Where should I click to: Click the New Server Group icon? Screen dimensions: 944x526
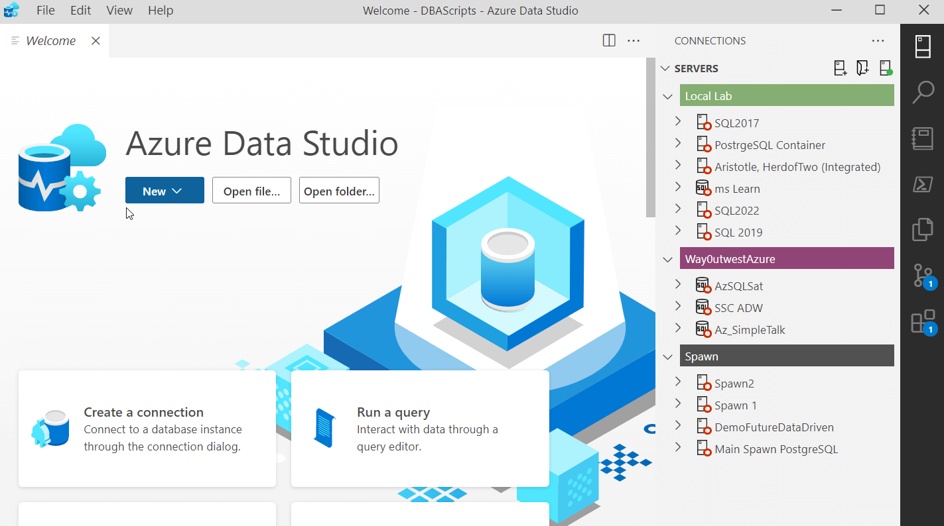coord(862,68)
